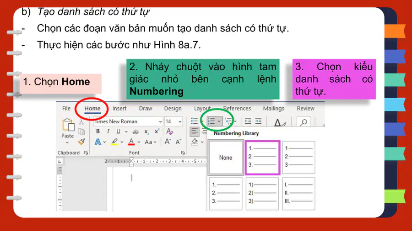The width and height of the screenshot is (412, 231).
Task: Open the Insert ribbon tab
Action: 119,109
